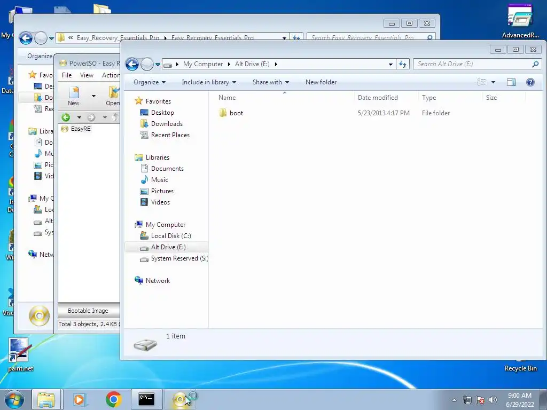Open Google Chrome from taskbar

(113, 399)
